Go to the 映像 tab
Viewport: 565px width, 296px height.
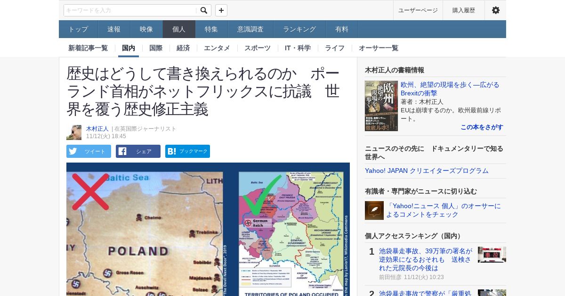coord(146,29)
